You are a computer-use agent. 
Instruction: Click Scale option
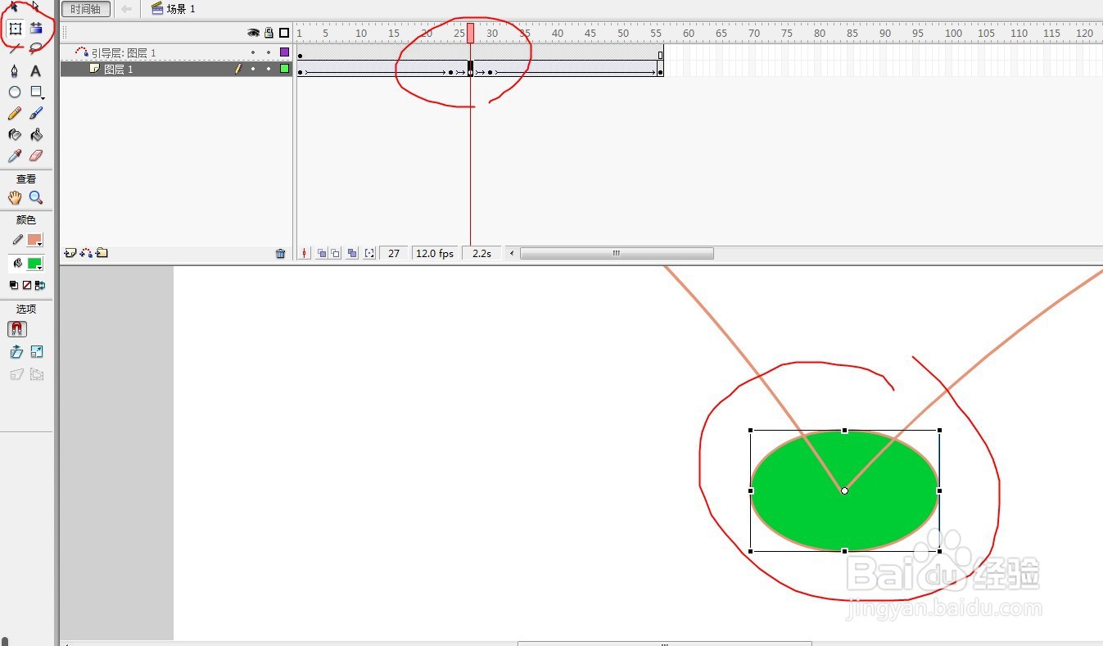click(x=37, y=351)
